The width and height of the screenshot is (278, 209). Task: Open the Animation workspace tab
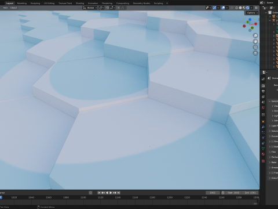coord(93,3)
